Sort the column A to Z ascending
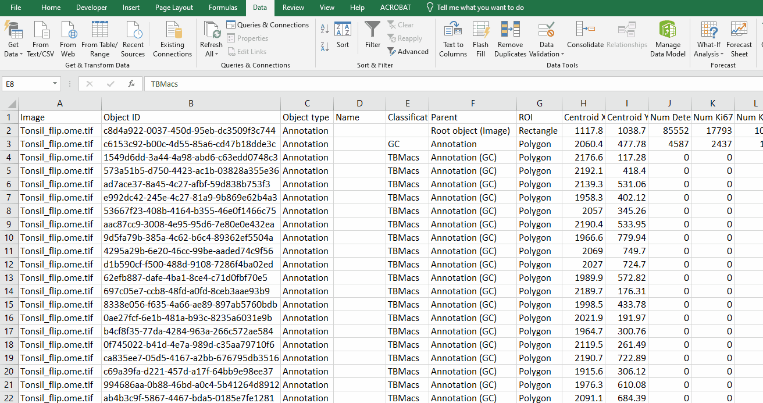The image size is (763, 403). point(325,29)
